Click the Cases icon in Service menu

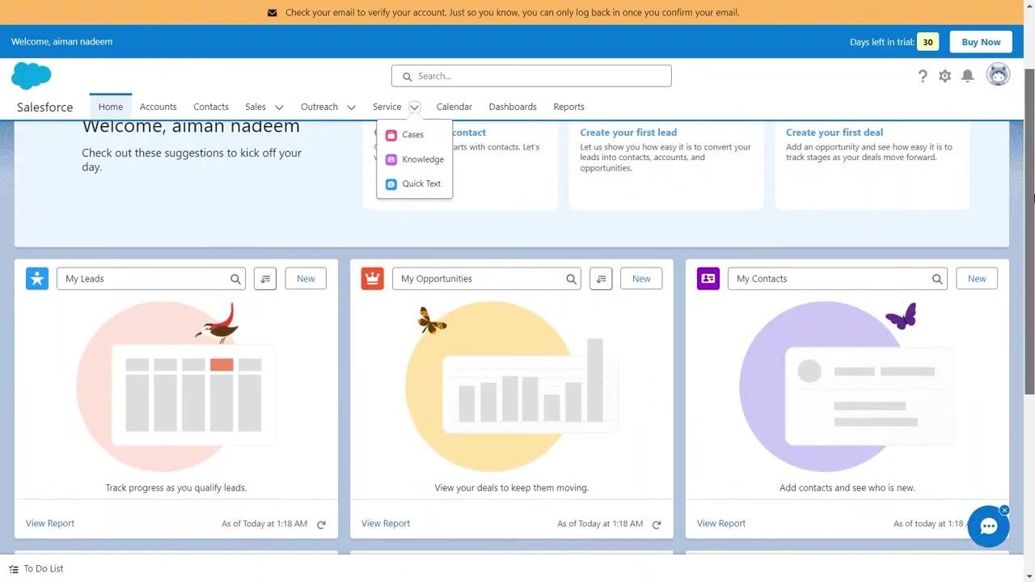coord(391,135)
